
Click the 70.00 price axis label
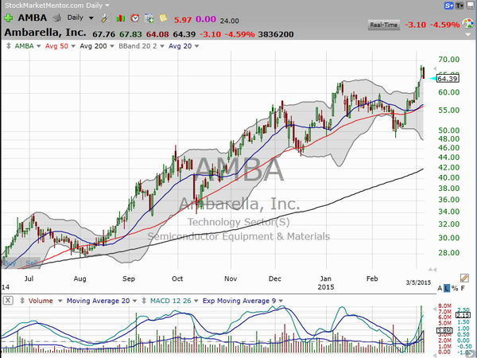click(448, 60)
